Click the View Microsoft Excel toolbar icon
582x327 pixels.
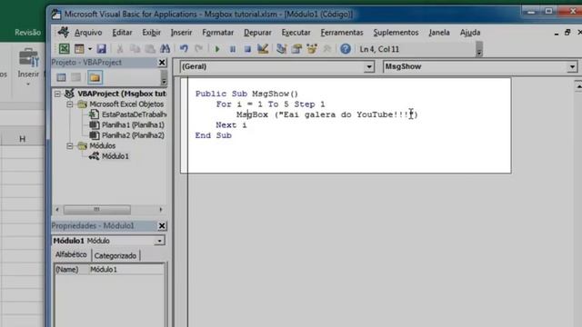point(64,48)
